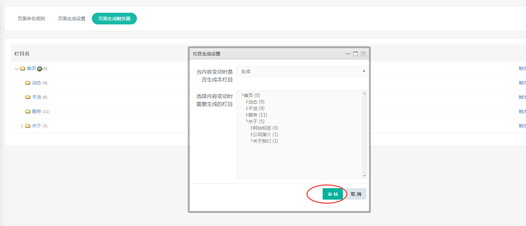Image resolution: width=526 pixels, height=226 pixels.
Task: Open the 页面生成设置 tab
Action: click(x=72, y=19)
